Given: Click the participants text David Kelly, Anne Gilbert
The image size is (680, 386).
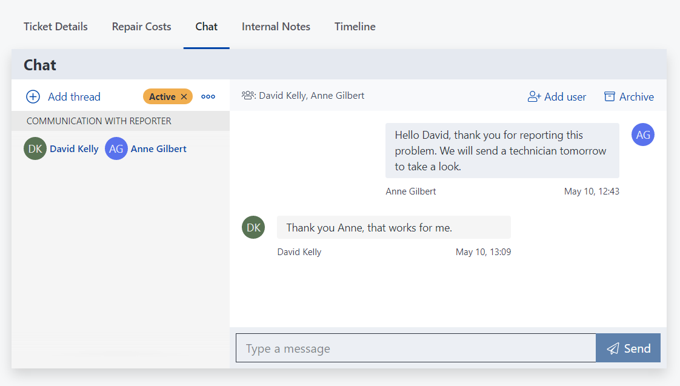Looking at the screenshot, I should 312,95.
